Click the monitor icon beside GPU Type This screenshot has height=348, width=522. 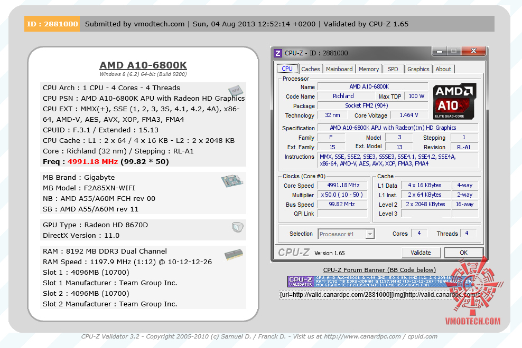pyautogui.click(x=237, y=227)
